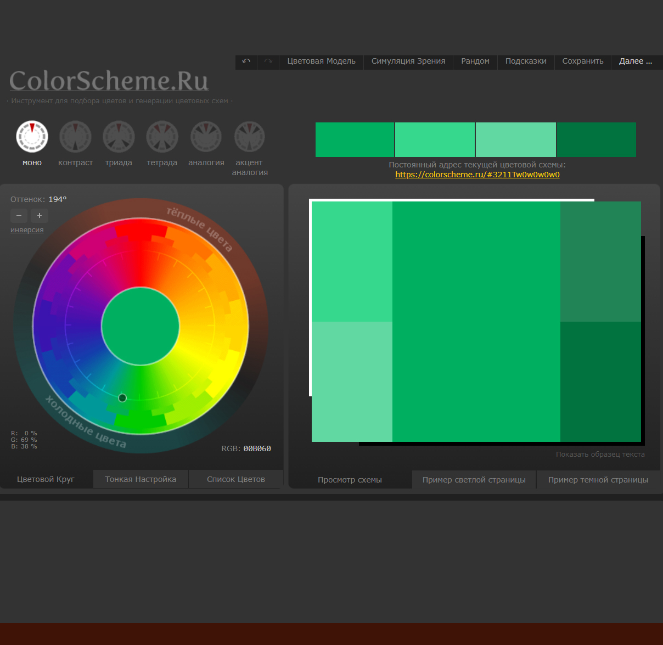This screenshot has width=663, height=645.
Task: Open the Сохранить menu
Action: tap(583, 61)
